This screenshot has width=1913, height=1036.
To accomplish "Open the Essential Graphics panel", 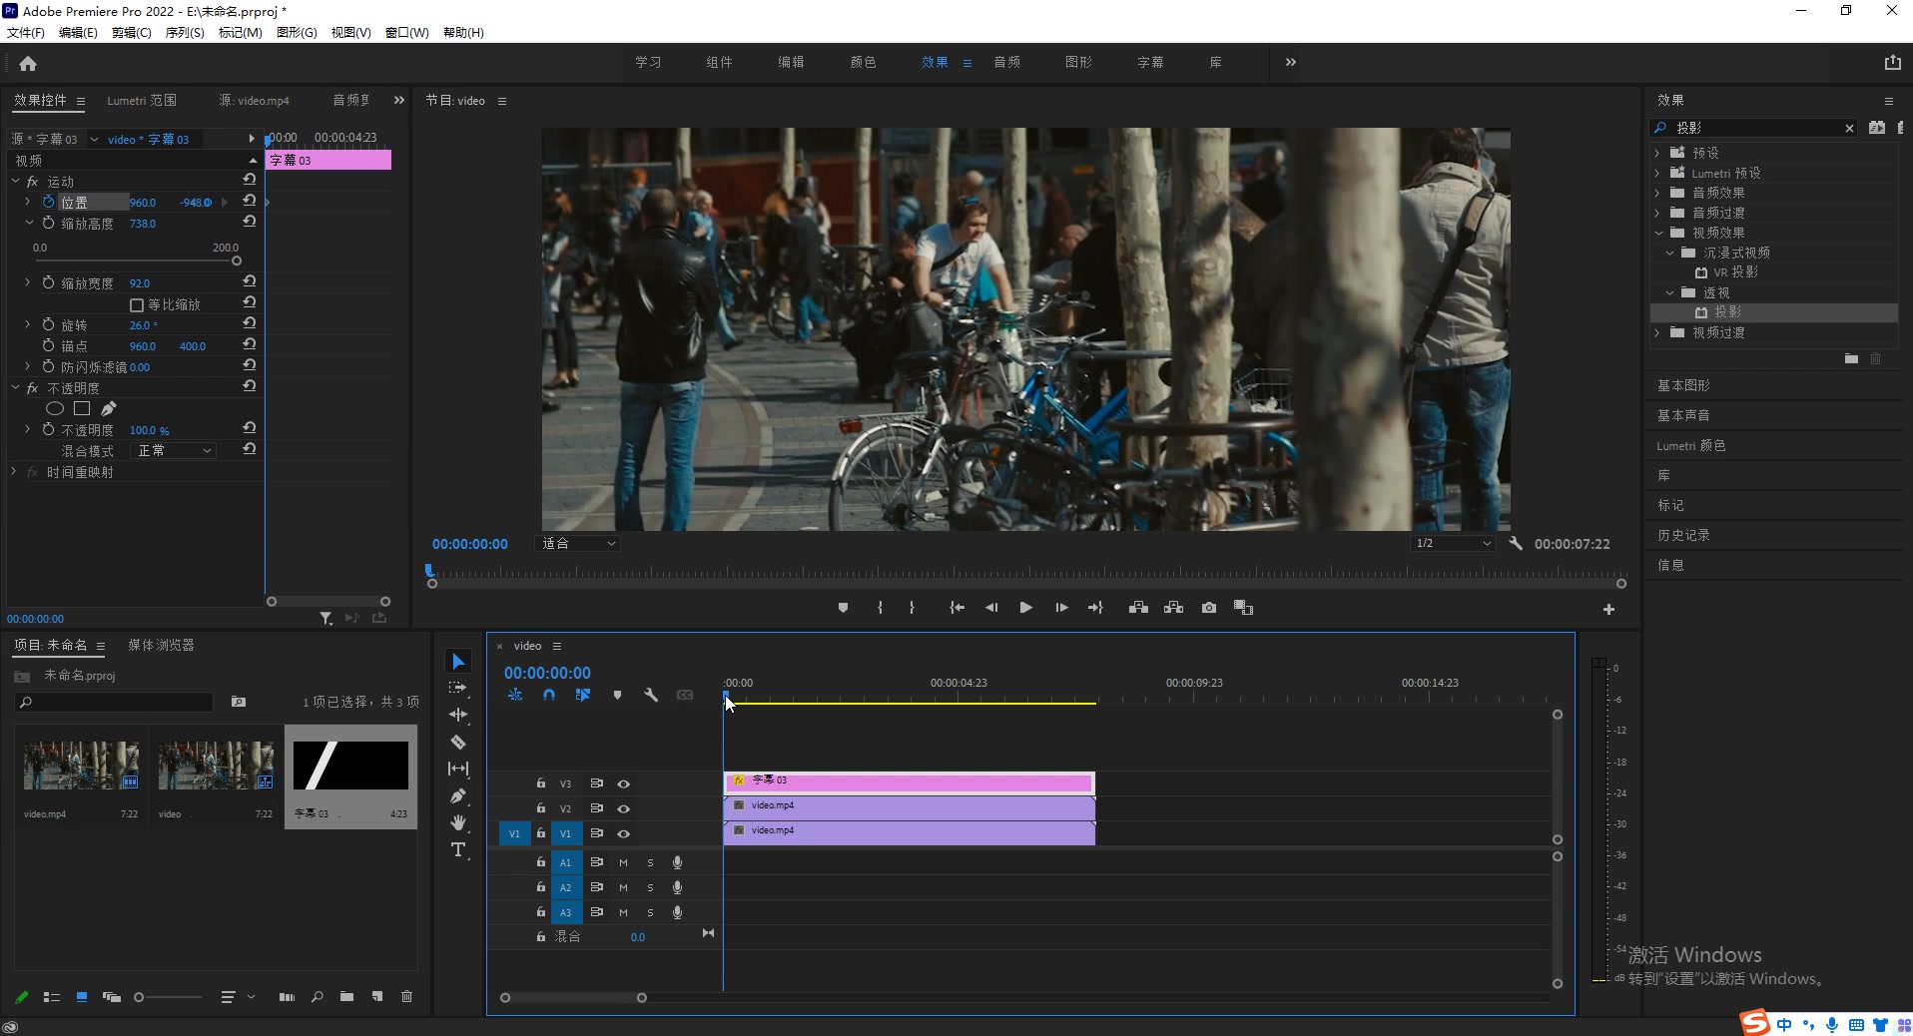I will (x=1683, y=385).
